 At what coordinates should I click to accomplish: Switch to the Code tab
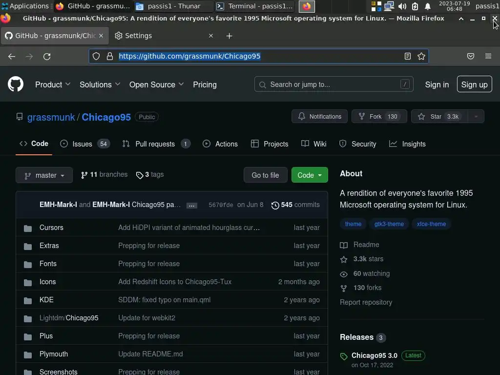click(x=34, y=144)
